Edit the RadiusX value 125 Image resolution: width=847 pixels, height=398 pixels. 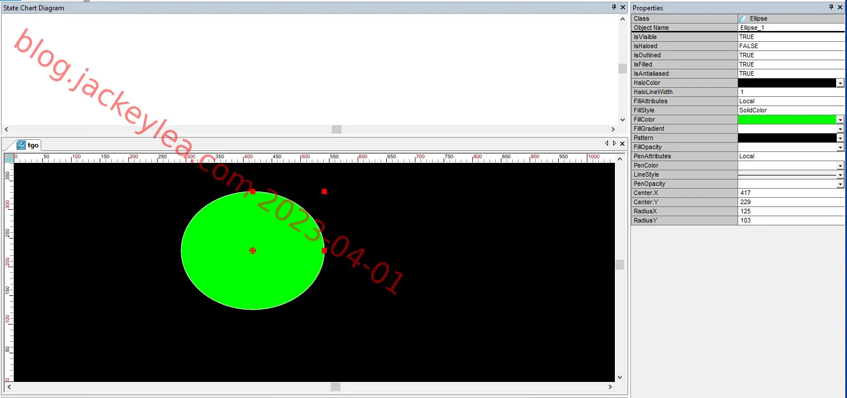pos(791,211)
